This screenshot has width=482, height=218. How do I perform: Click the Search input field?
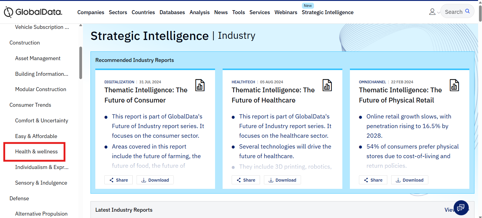(x=453, y=12)
